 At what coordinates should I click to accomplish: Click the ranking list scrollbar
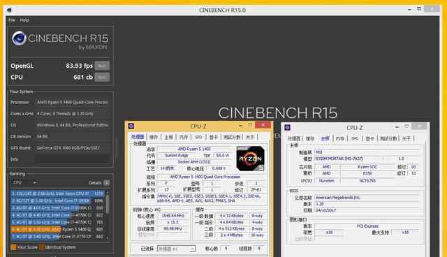(108, 215)
